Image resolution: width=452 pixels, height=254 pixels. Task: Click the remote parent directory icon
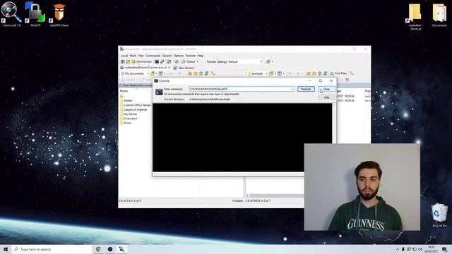309,73
